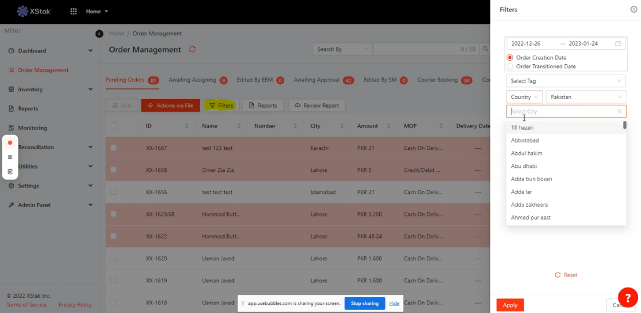
Task: Click the red help question mark icon
Action: tap(628, 297)
